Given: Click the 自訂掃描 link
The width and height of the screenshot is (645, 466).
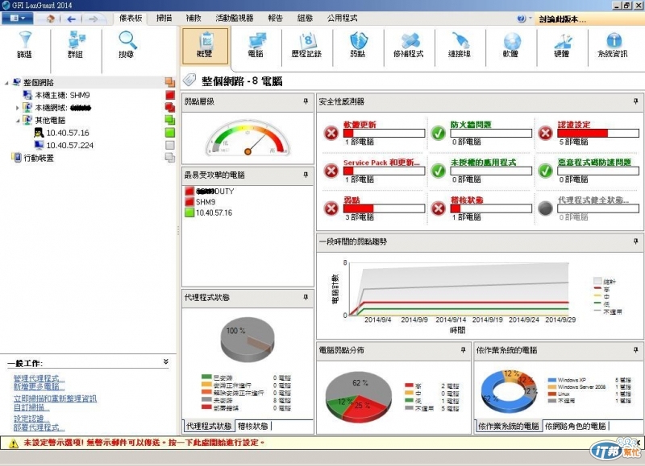Looking at the screenshot, I should [x=31, y=407].
